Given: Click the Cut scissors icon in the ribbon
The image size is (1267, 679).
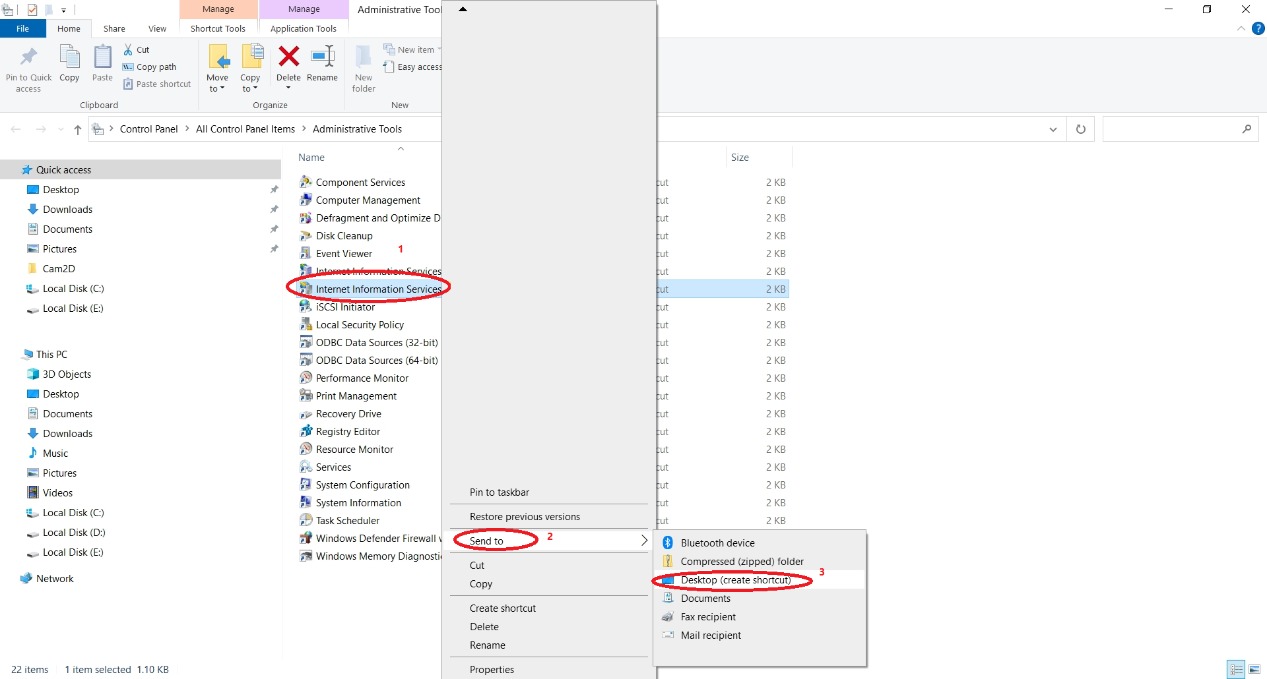Looking at the screenshot, I should coord(128,49).
